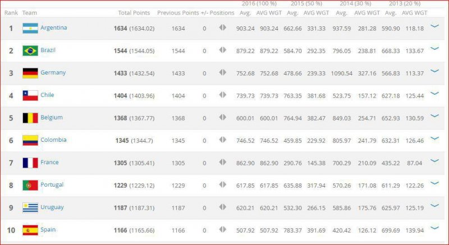Screen dimensions: 449x245
Task: Sort by Rank column header
Action: point(11,12)
